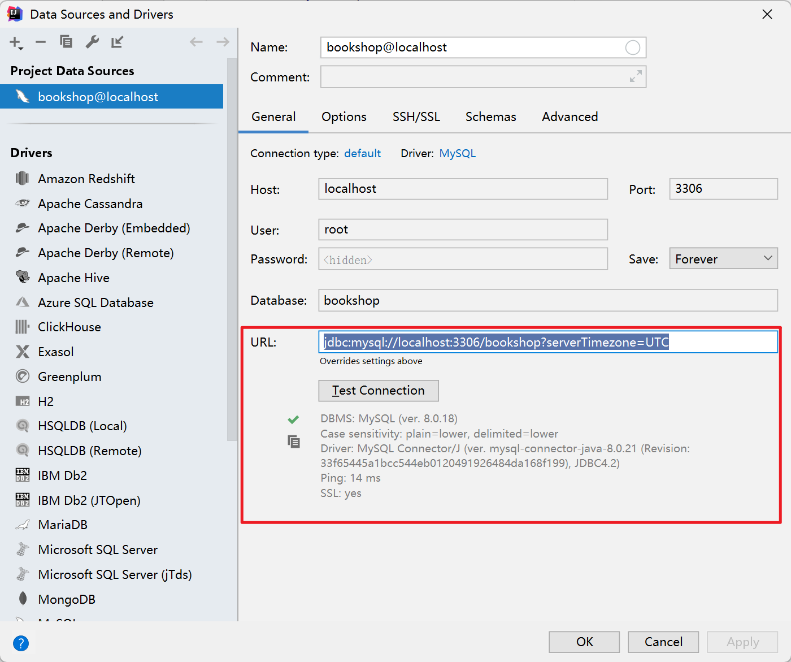Focus the User field
This screenshot has height=662, width=791.
[x=463, y=230]
